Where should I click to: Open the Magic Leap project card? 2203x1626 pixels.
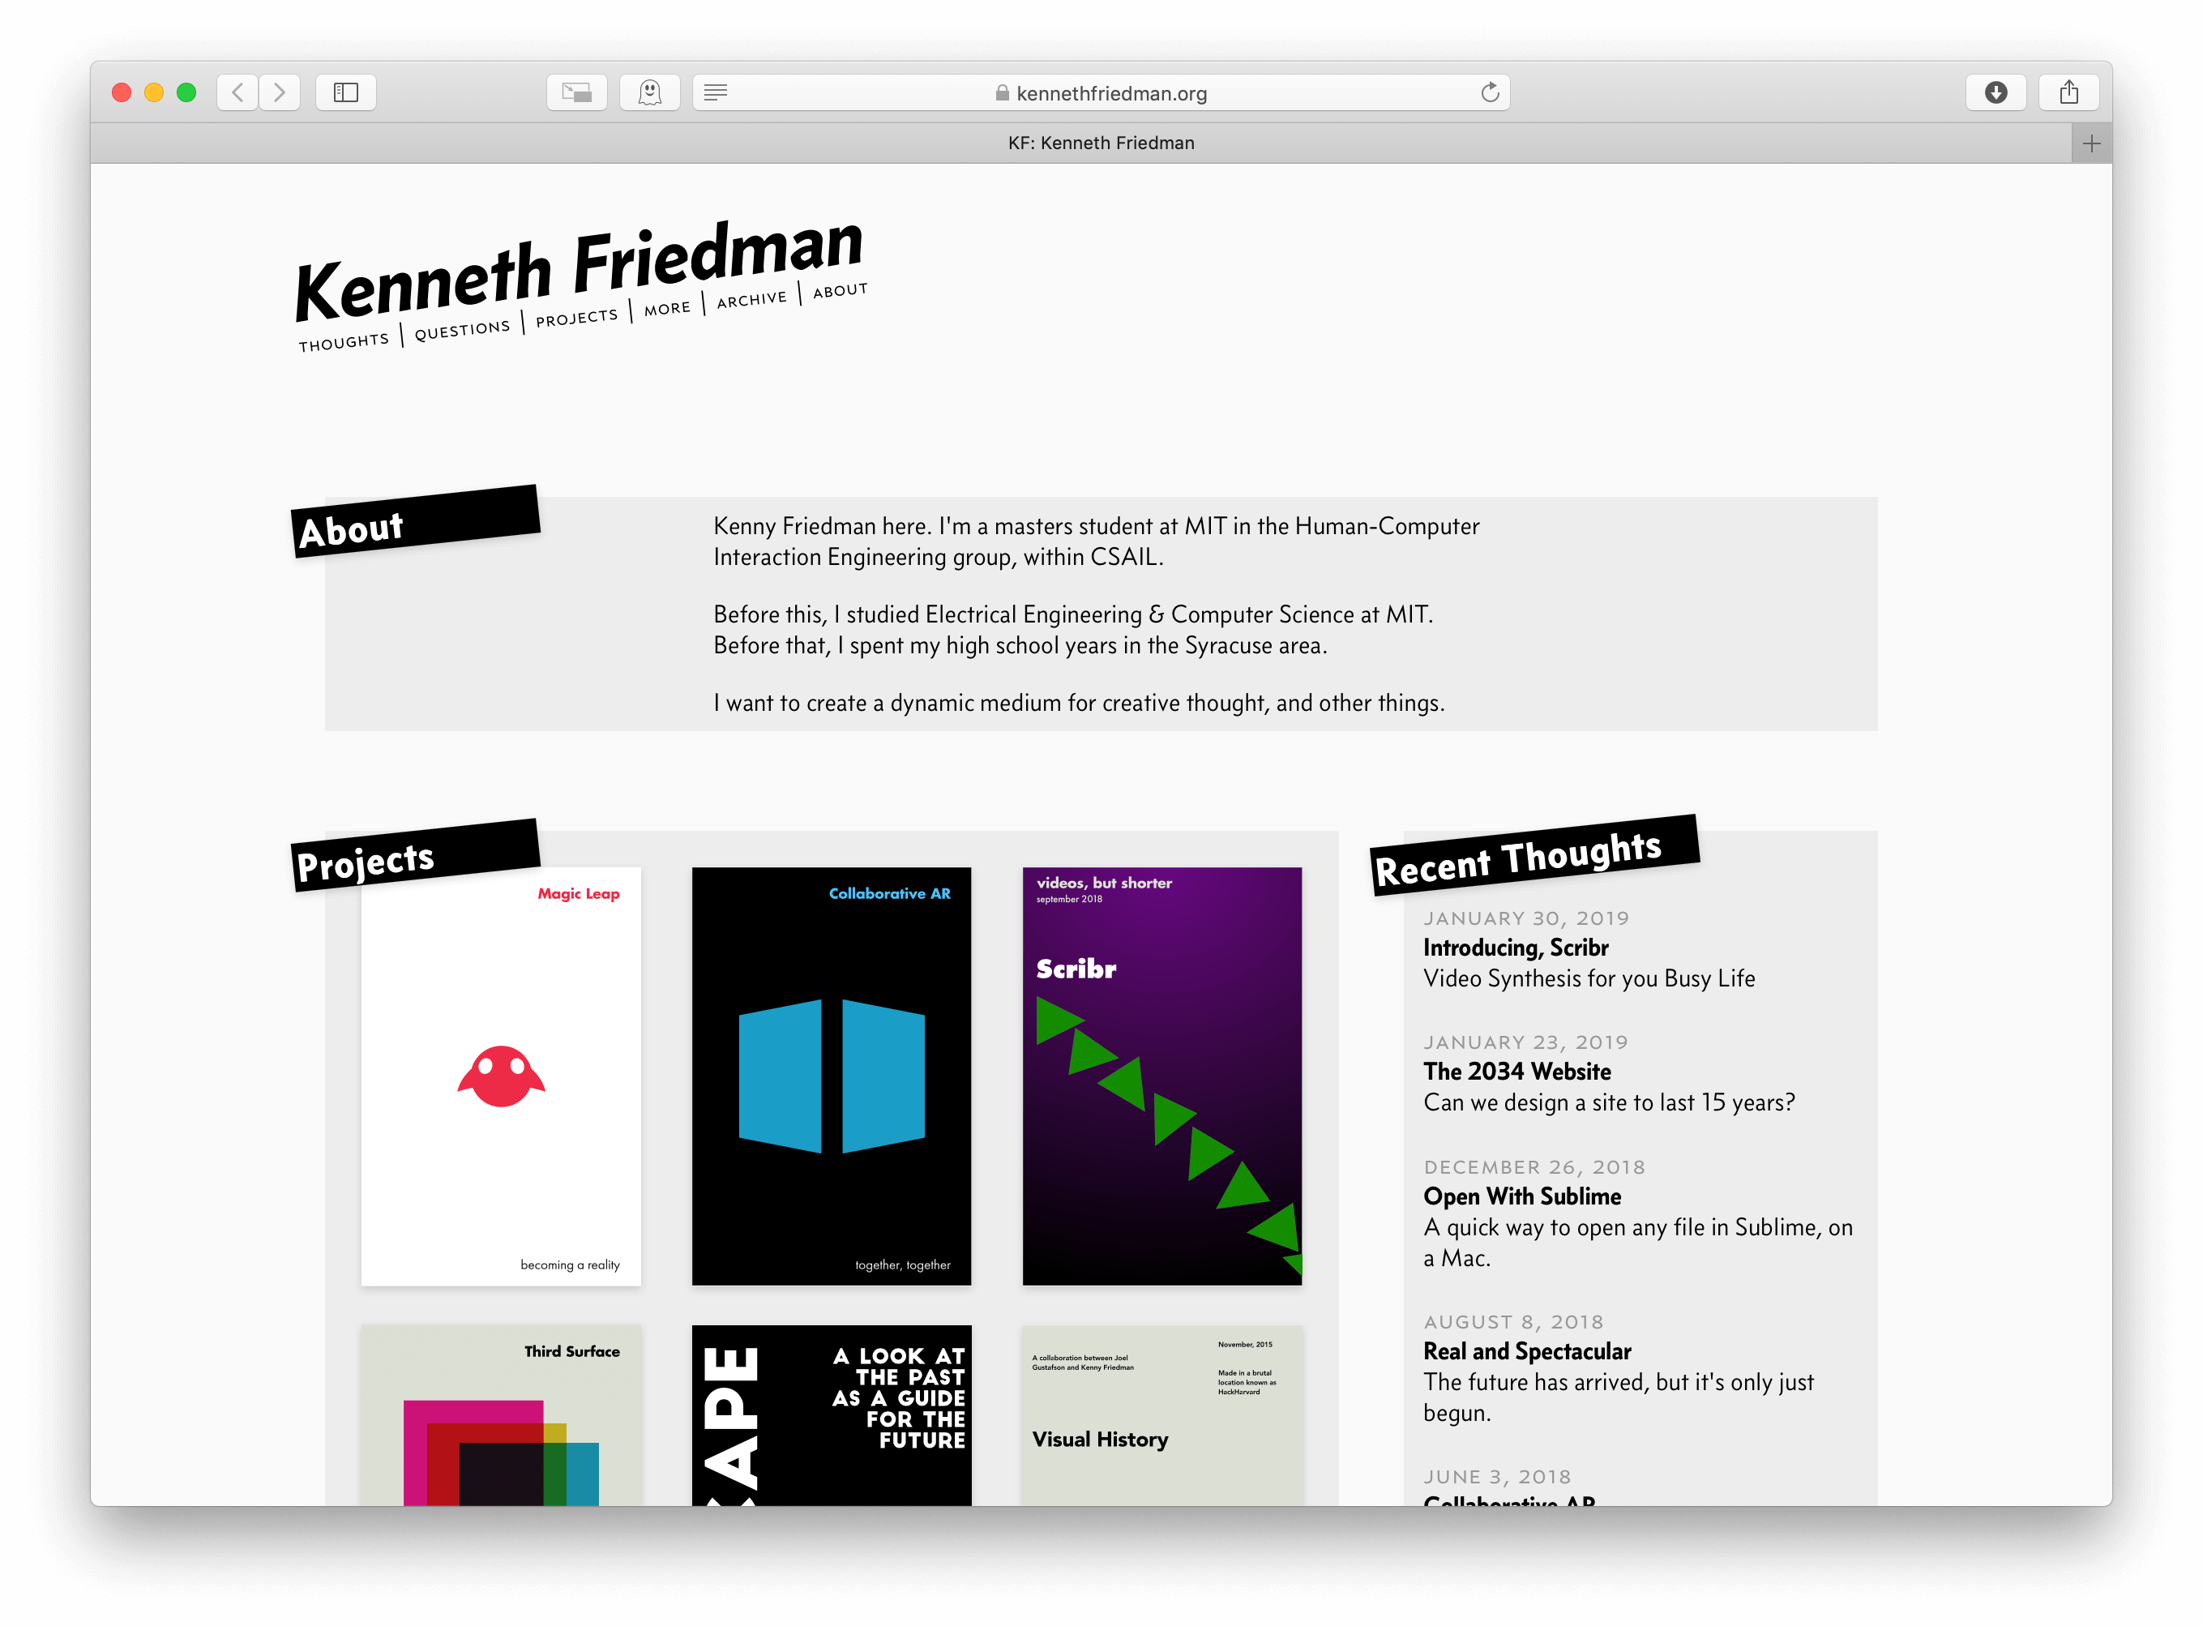click(501, 1076)
